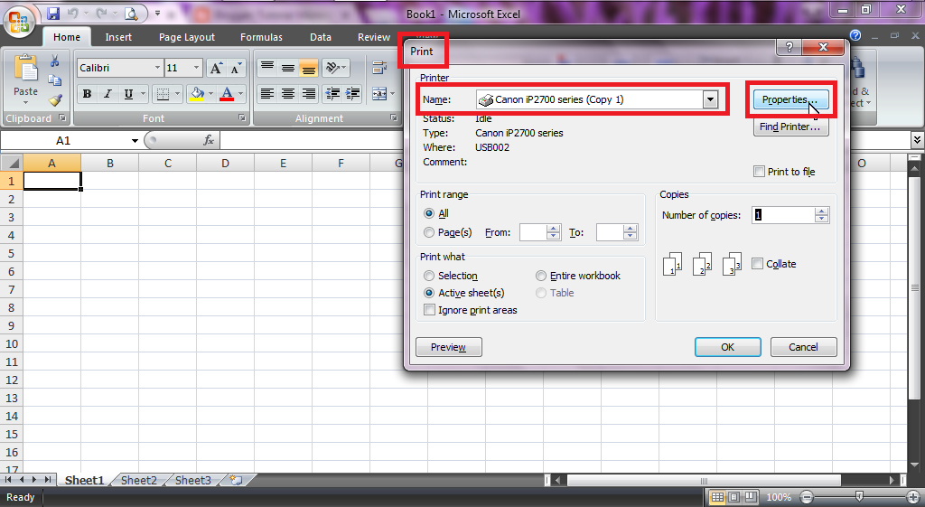
Task: Click the Save icon in Quick Access Toolbar
Action: (x=53, y=13)
